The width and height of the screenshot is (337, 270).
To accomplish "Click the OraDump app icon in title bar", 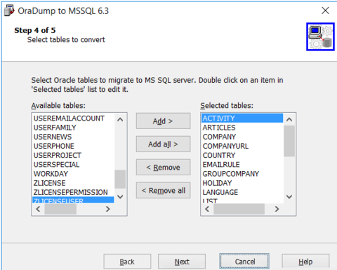I will (x=9, y=11).
